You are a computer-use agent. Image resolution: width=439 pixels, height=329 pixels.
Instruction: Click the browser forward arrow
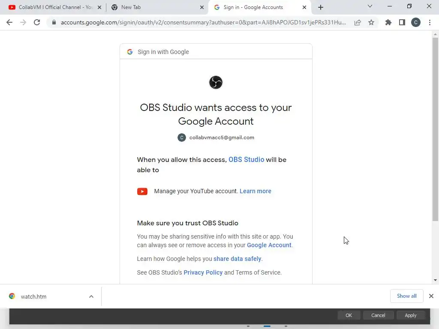(23, 22)
